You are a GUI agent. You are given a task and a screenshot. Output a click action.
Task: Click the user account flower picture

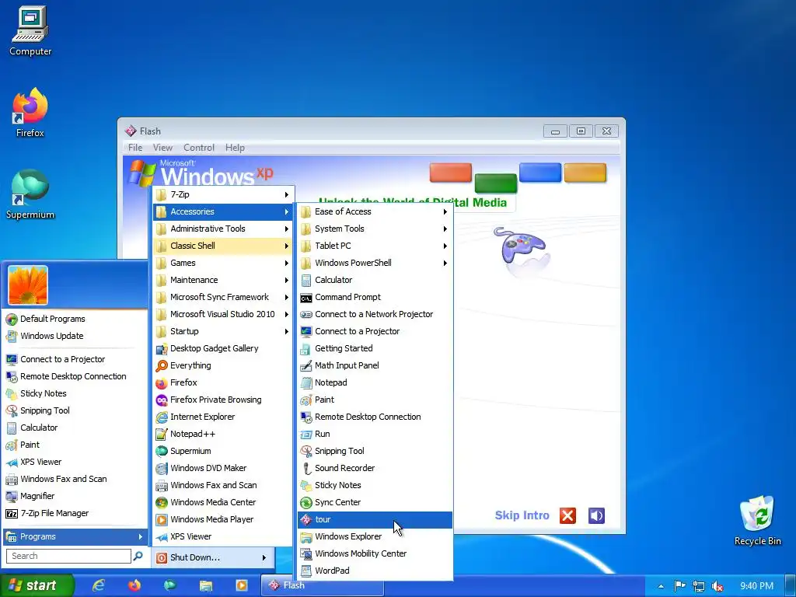pos(28,285)
